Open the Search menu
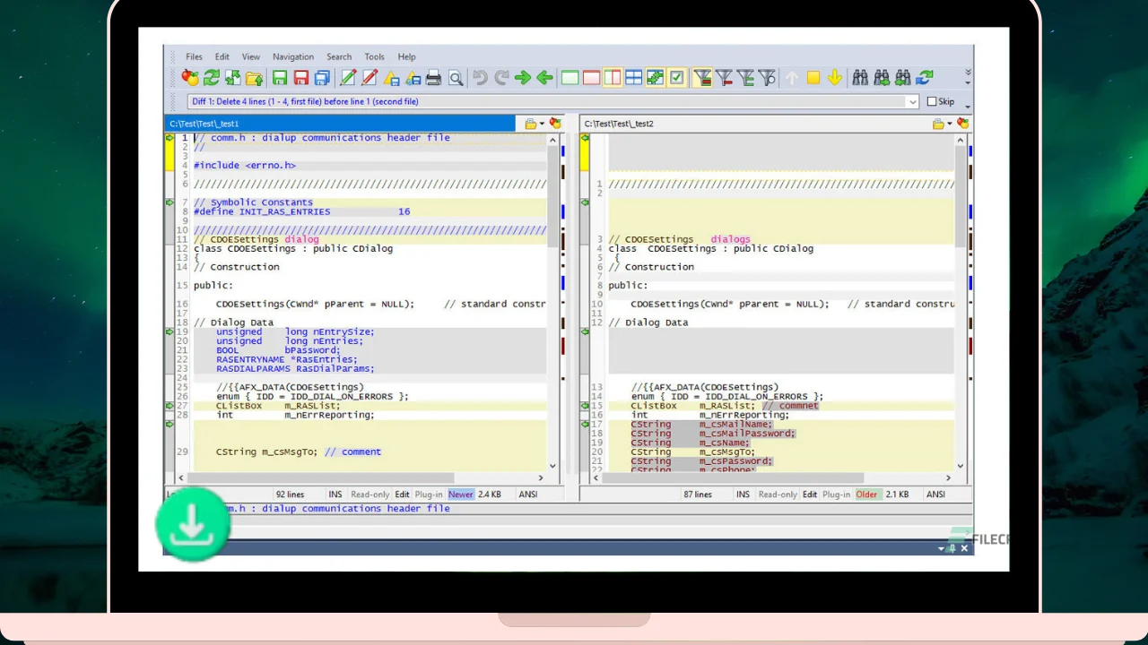Screen dimensions: 1148x645 click(x=339, y=56)
